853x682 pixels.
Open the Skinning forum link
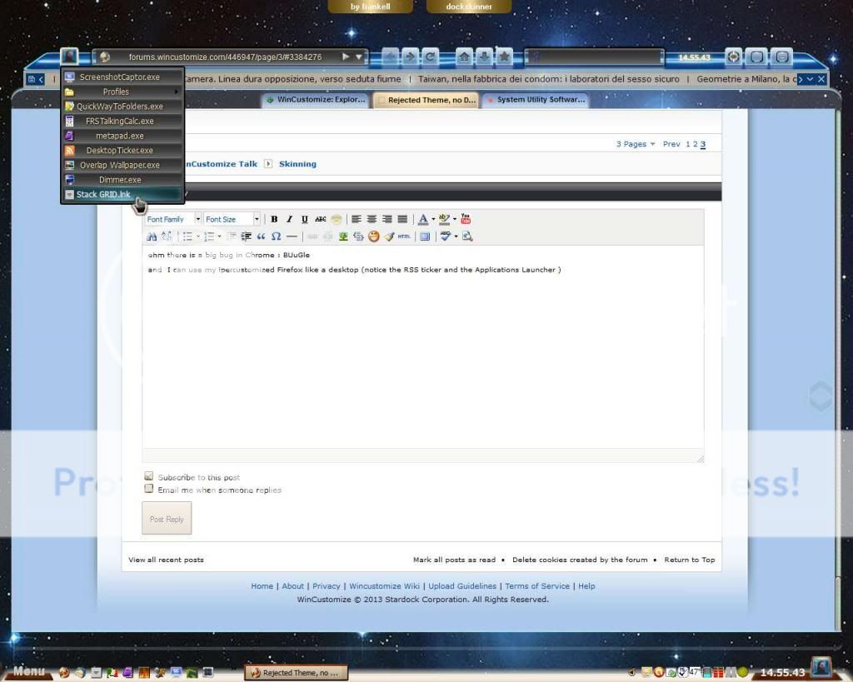(x=297, y=164)
